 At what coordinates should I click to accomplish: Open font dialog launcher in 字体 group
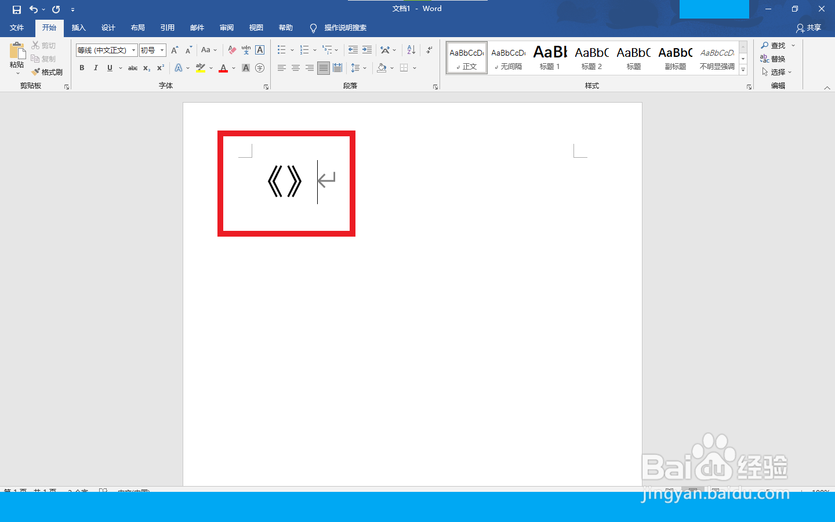point(266,87)
